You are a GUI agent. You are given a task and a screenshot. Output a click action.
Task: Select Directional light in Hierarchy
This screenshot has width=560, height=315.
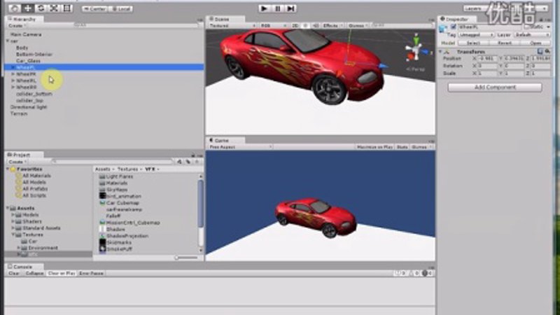pyautogui.click(x=29, y=107)
